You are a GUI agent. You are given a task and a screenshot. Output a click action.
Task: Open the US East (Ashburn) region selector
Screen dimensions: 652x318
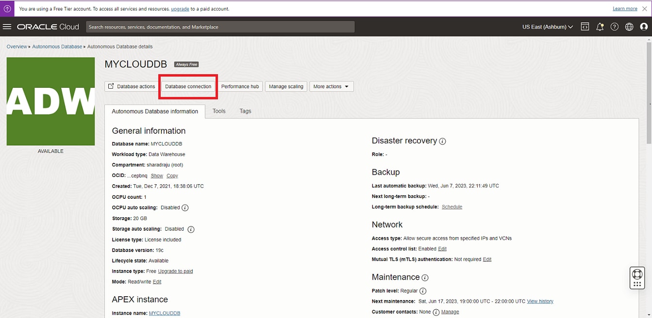547,27
